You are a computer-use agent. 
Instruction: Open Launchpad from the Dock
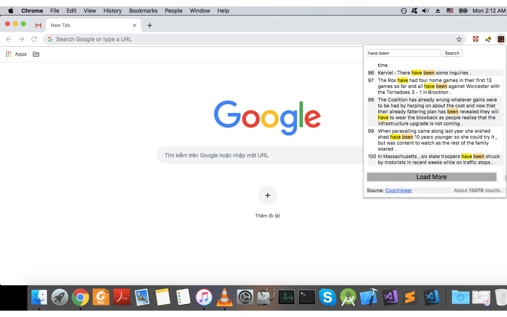[60, 297]
